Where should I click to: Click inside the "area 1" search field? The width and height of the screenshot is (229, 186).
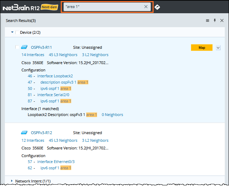click(x=103, y=7)
